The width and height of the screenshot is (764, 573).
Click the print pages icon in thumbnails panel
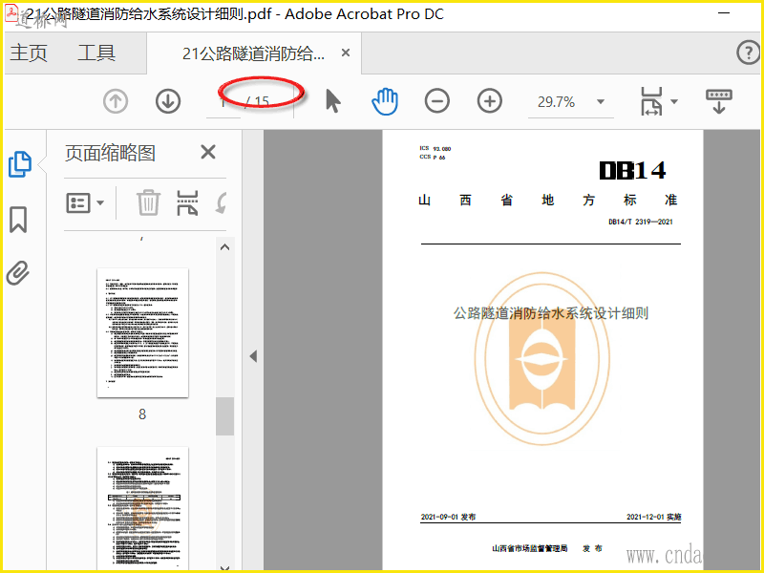pos(187,202)
